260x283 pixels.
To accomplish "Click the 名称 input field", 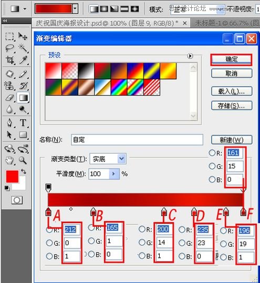I will (x=137, y=140).
